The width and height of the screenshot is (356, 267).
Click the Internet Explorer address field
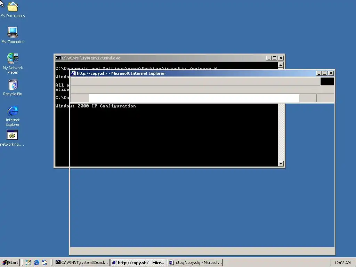pyautogui.click(x=194, y=98)
